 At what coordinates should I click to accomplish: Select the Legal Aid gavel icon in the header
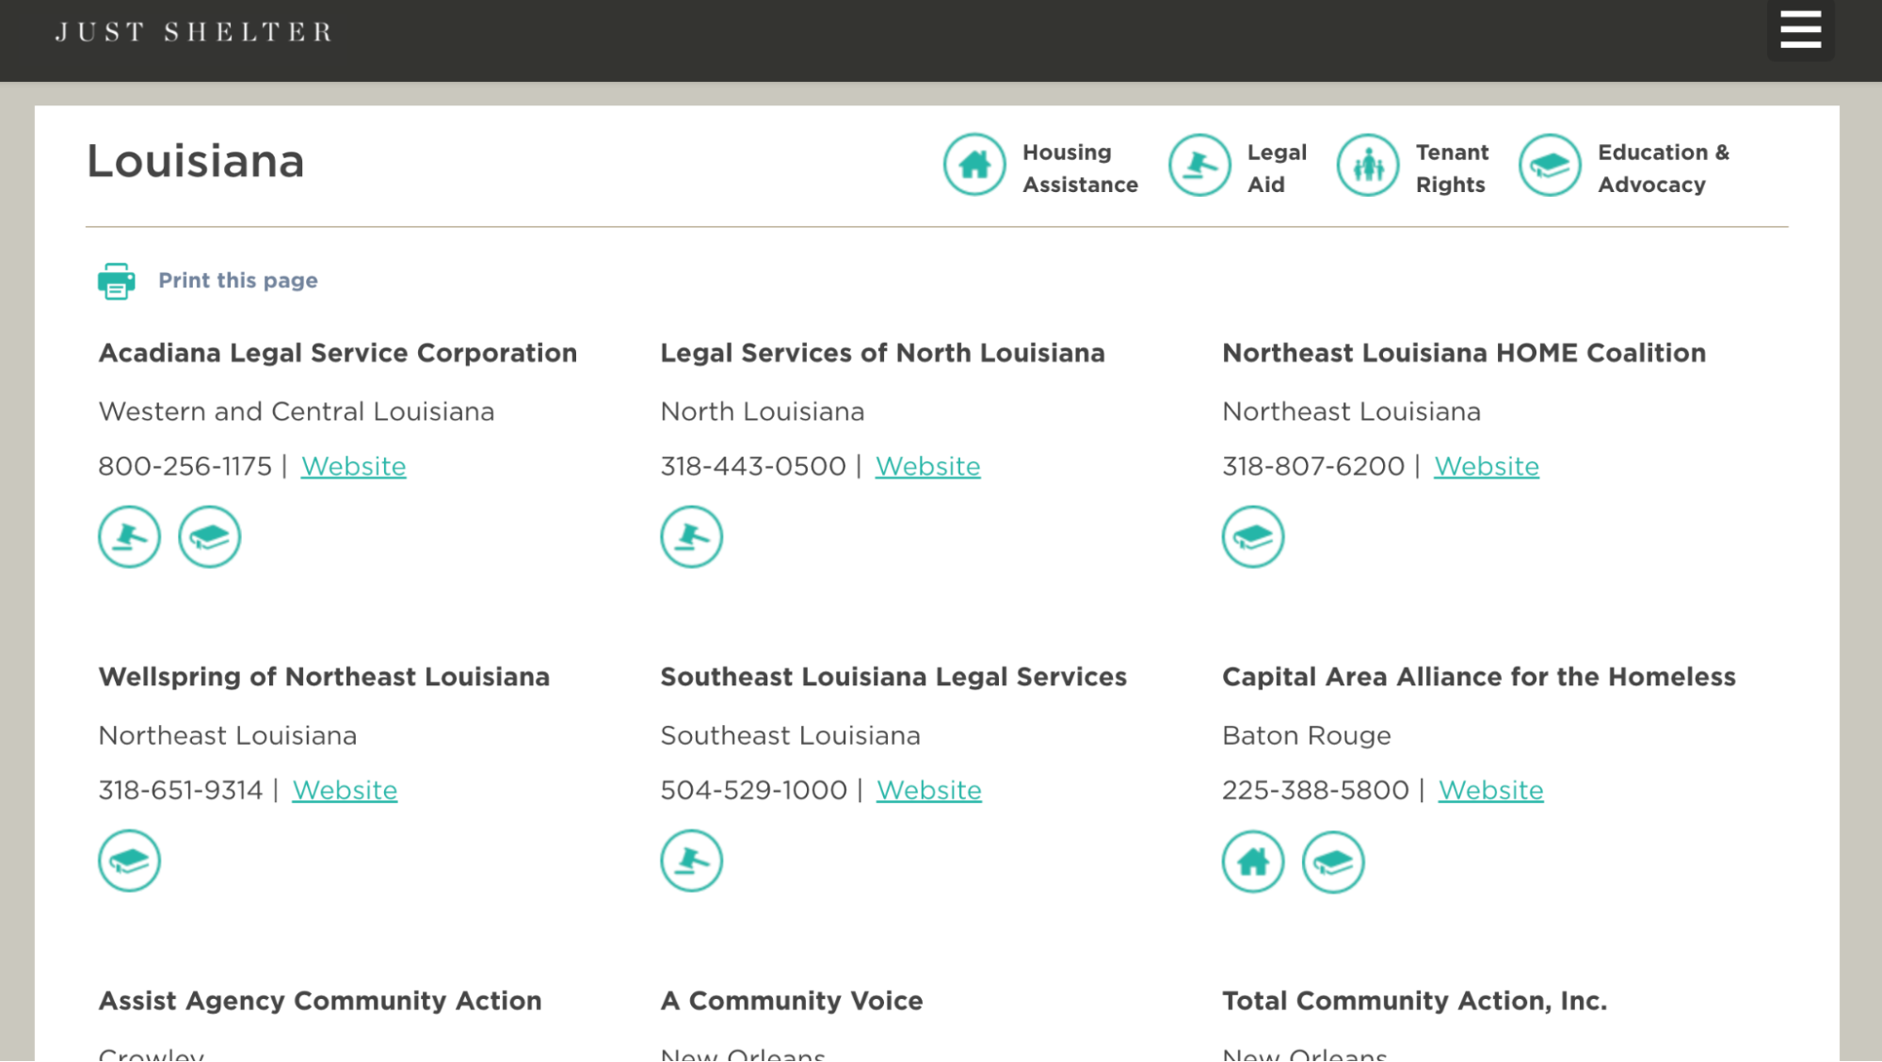point(1199,165)
